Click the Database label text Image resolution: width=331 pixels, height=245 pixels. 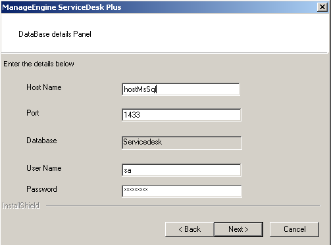point(41,141)
